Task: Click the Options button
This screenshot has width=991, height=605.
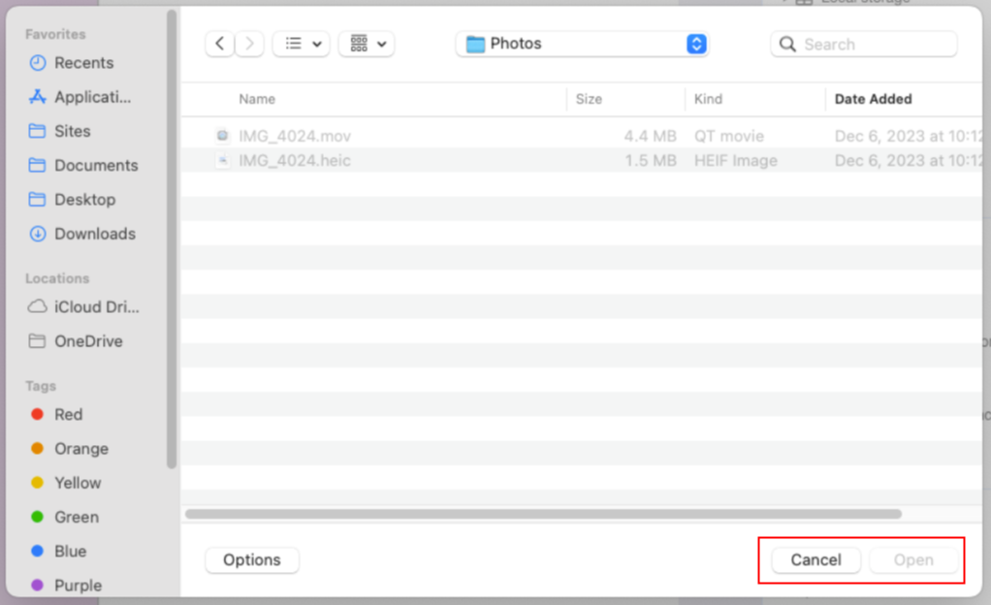Action: pyautogui.click(x=252, y=560)
